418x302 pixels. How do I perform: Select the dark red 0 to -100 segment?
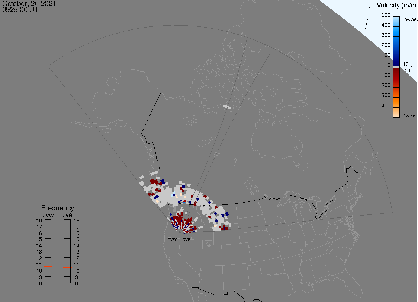click(396, 73)
